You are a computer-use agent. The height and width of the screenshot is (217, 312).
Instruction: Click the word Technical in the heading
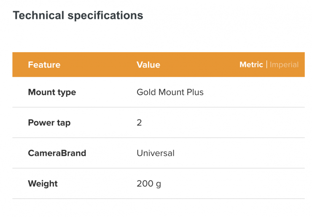39,16
